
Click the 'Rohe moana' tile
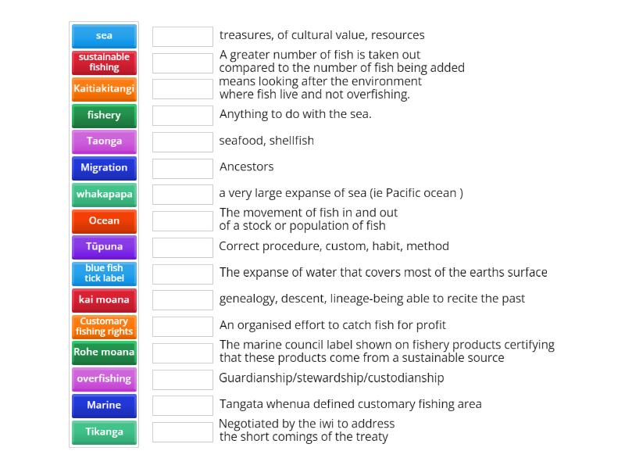click(x=104, y=353)
